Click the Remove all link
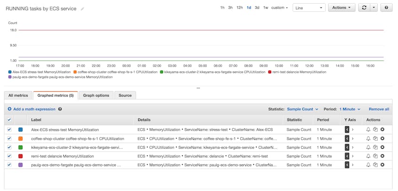Screen dimensions: 398x191 pos(379,109)
